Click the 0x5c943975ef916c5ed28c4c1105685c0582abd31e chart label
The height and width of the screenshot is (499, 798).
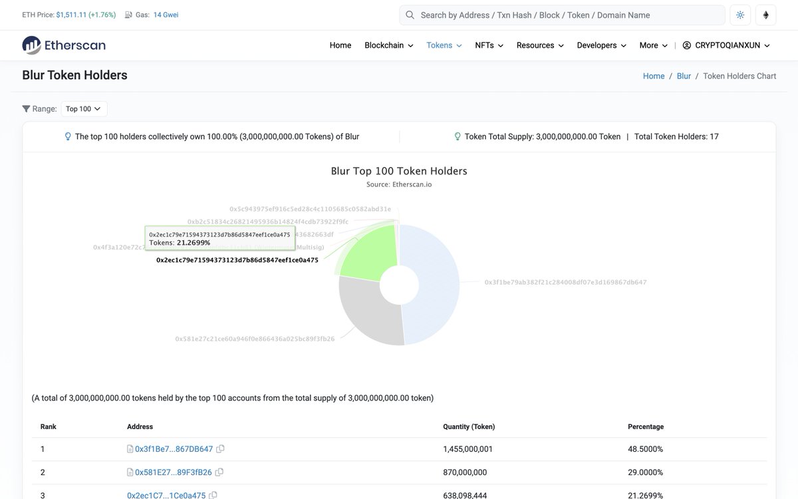tap(311, 208)
